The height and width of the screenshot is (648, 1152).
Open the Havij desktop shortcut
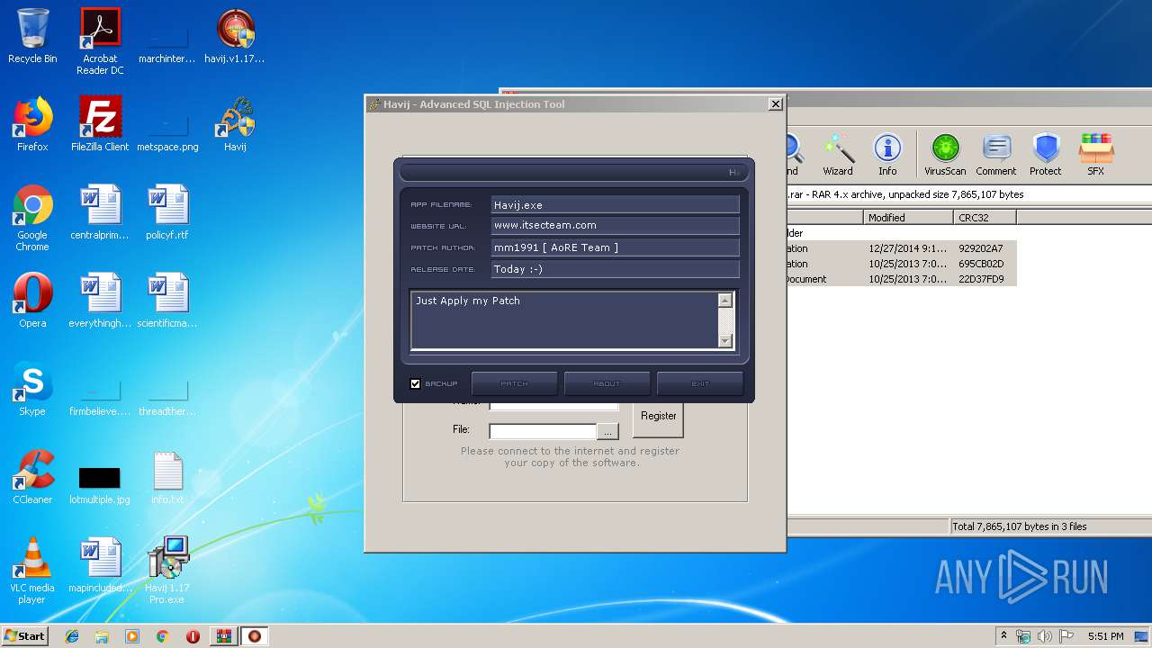pyautogui.click(x=235, y=124)
